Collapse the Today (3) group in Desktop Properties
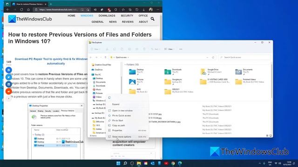This screenshot has height=167, width=298. tap(33, 135)
